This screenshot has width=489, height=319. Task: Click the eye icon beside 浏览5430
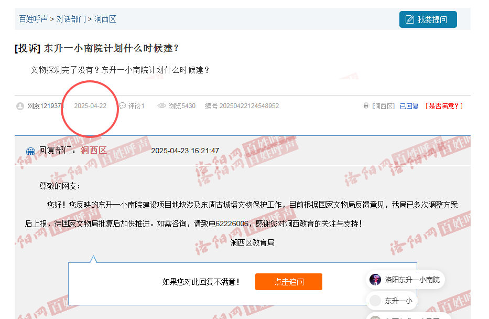click(162, 106)
